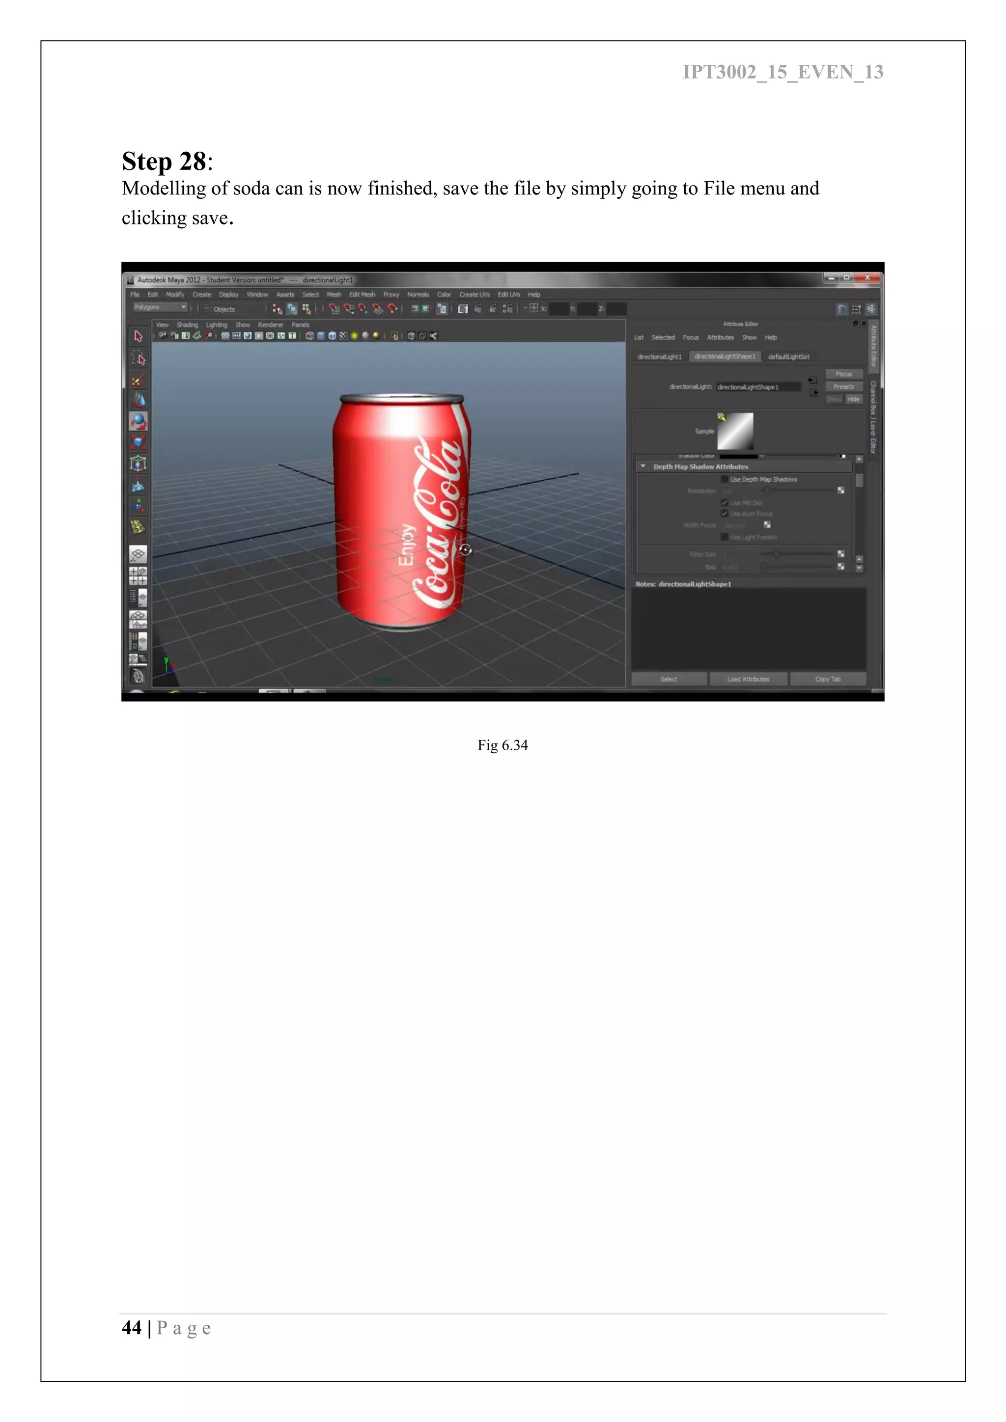Switch to single perspective view layout
1006x1422 pixels.
tap(138, 555)
